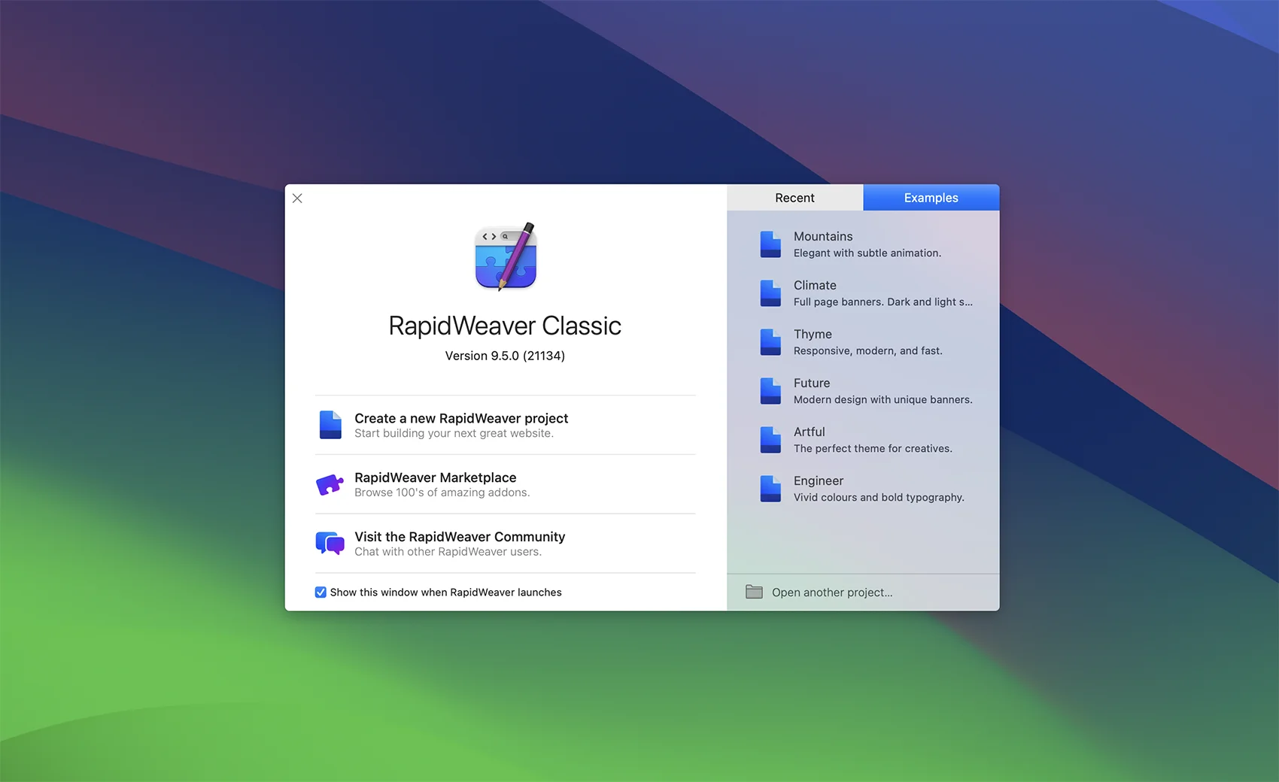Uncheck Show this window when RapidWeaver launches
This screenshot has height=782, width=1279.
pos(321,593)
